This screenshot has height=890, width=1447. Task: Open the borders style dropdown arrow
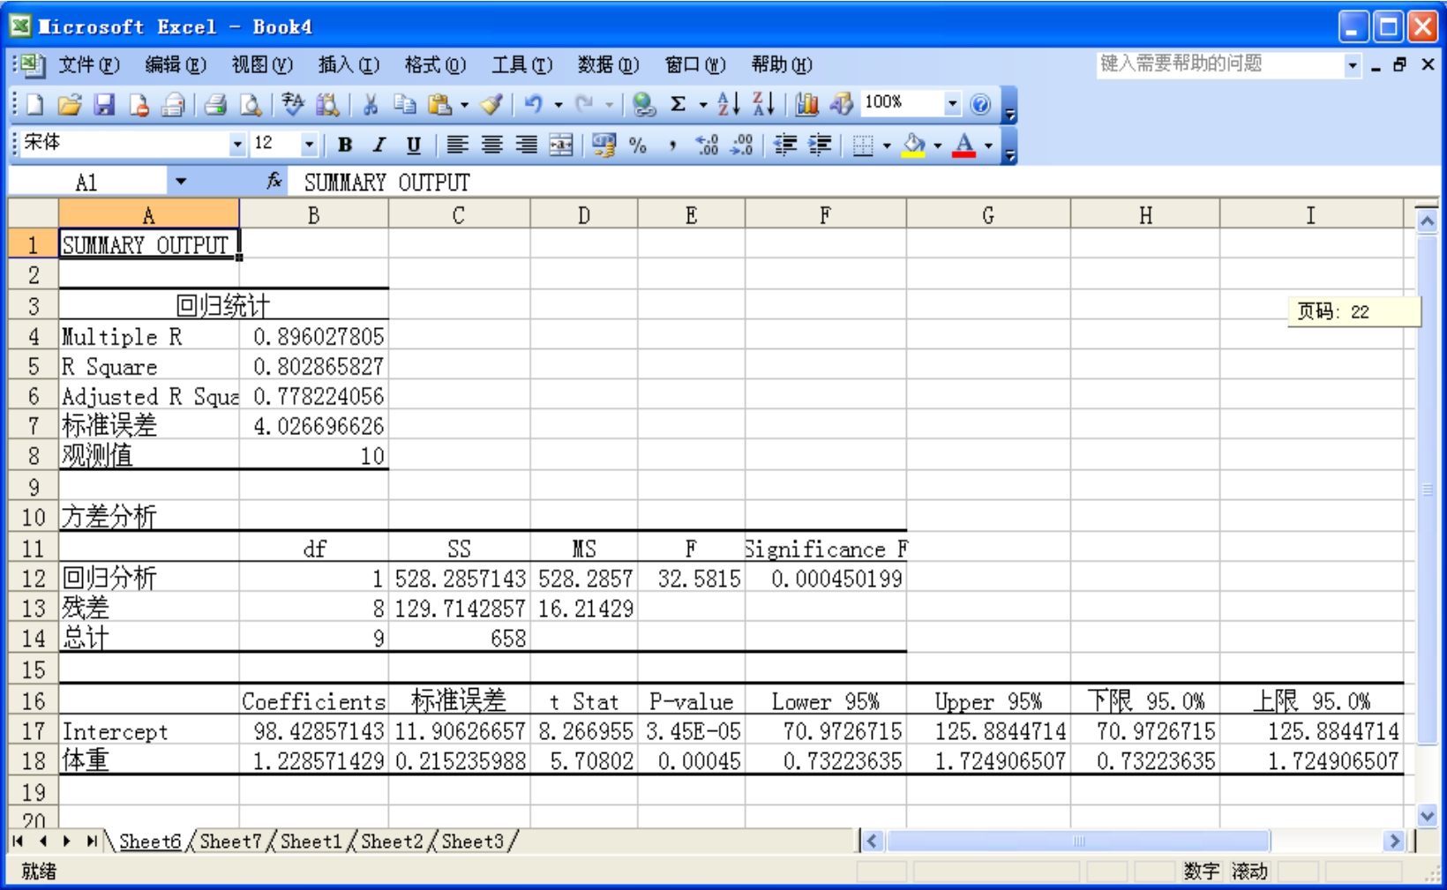pos(887,145)
